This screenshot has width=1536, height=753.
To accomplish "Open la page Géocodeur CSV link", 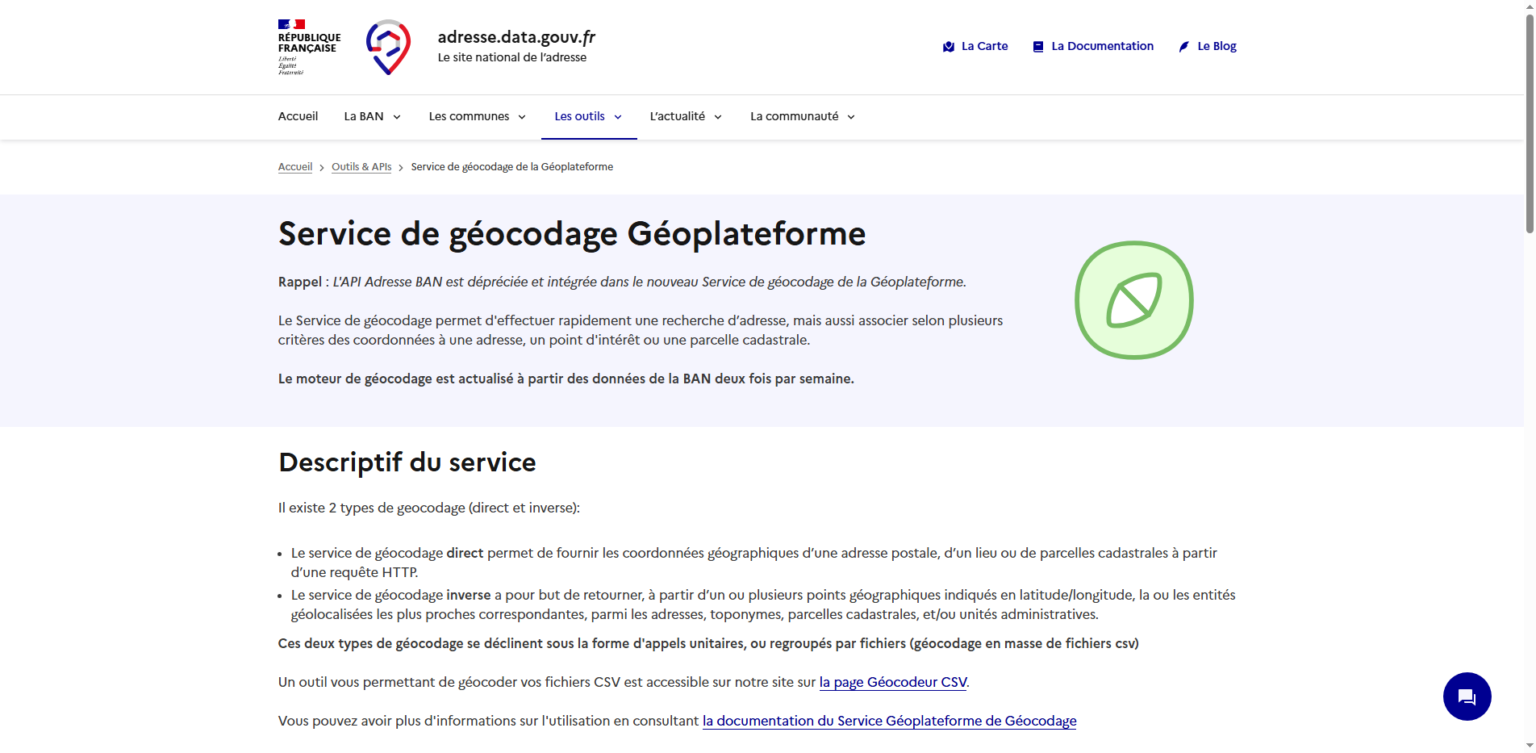I will click(892, 682).
